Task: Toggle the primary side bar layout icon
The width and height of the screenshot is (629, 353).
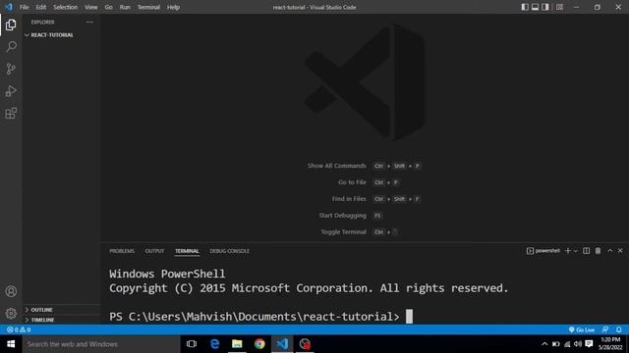Action: tap(525, 7)
